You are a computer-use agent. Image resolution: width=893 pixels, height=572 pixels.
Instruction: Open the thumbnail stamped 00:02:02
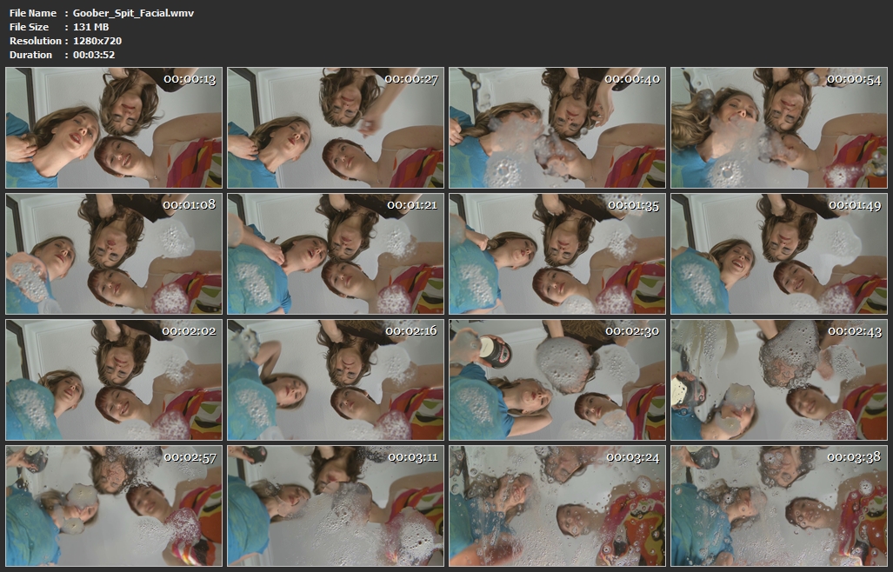(x=114, y=380)
